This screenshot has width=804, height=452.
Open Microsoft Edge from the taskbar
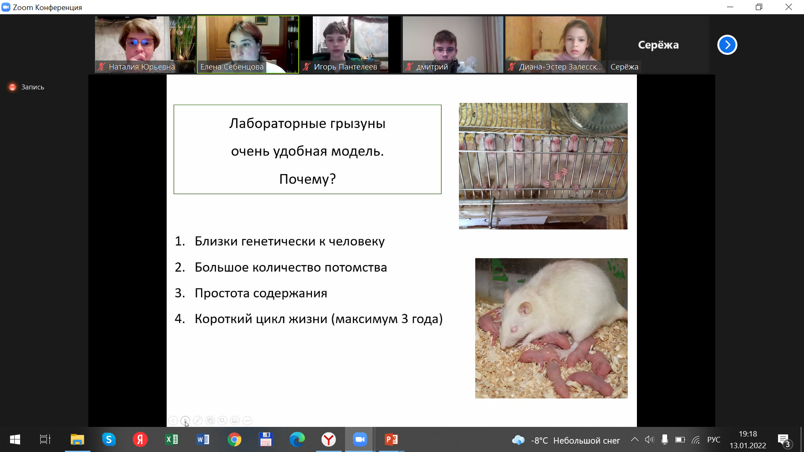click(x=297, y=439)
